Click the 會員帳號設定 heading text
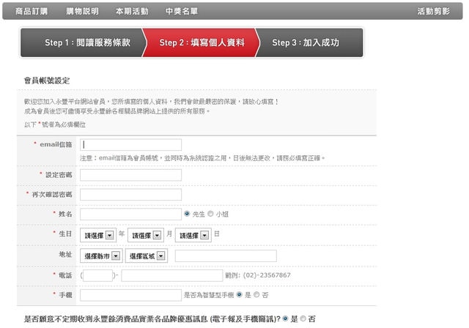Screen dimensions: 469x328 [47, 81]
